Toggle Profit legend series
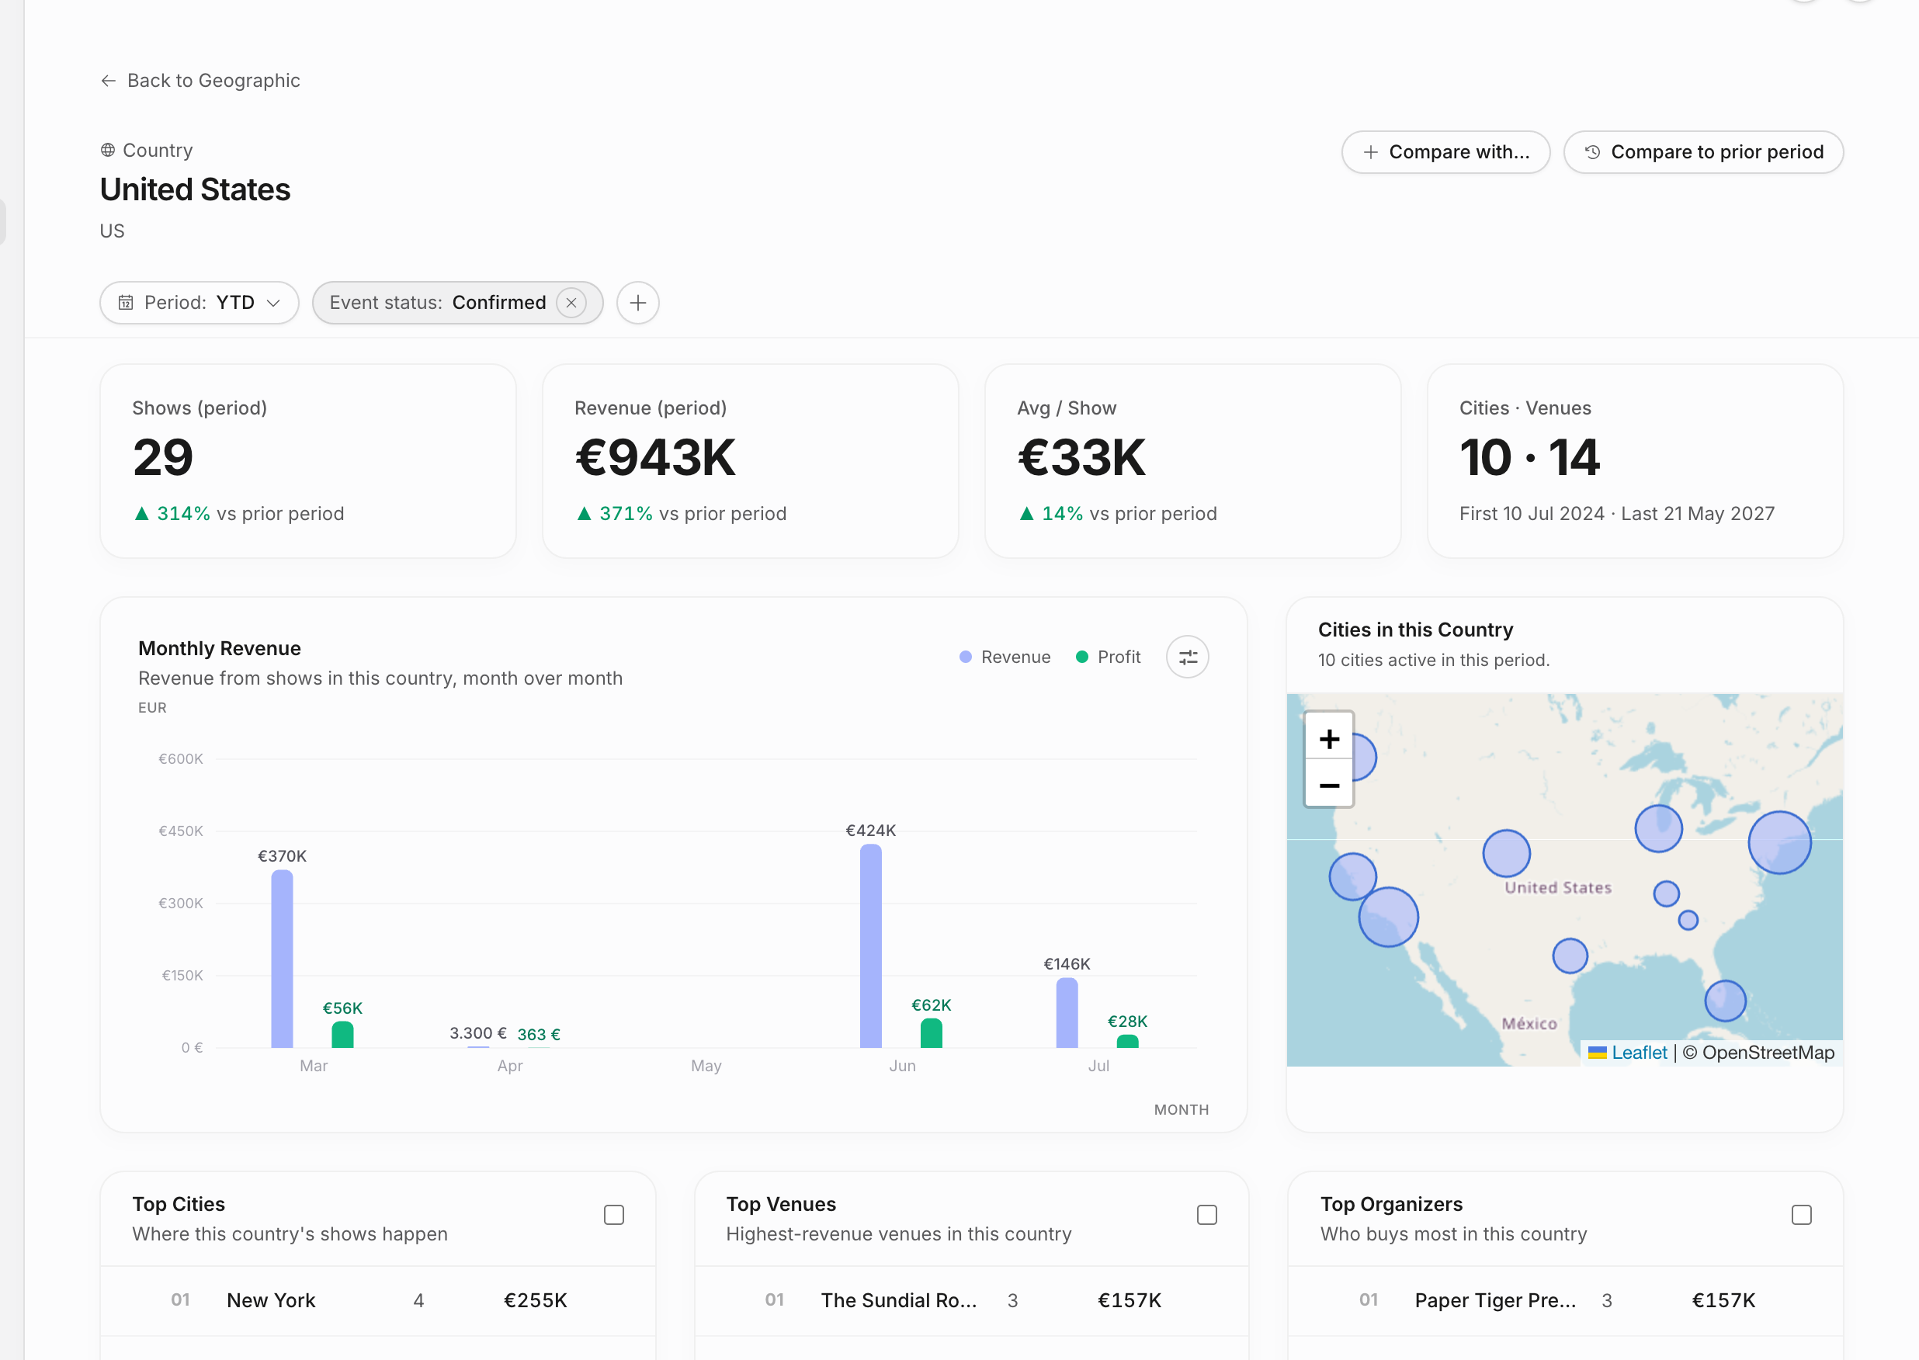Viewport: 1919px width, 1360px height. coord(1109,657)
